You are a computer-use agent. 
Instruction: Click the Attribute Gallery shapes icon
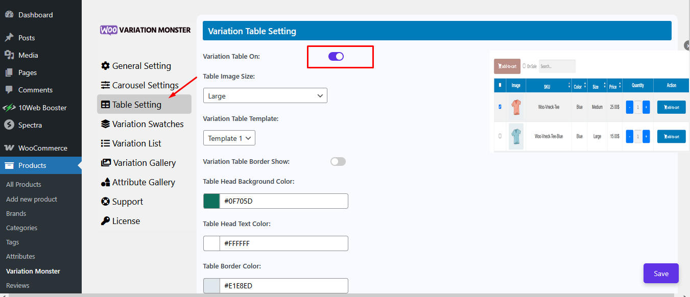click(105, 182)
